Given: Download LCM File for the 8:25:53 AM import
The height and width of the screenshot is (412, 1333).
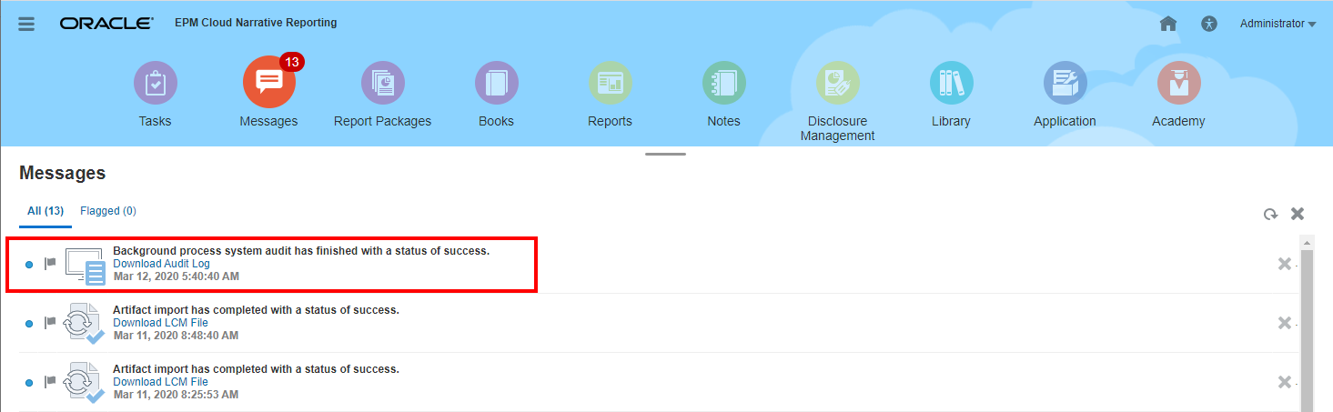Looking at the screenshot, I should tap(160, 382).
